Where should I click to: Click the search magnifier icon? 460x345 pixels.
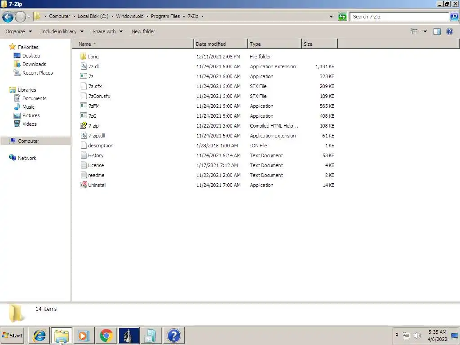click(454, 17)
